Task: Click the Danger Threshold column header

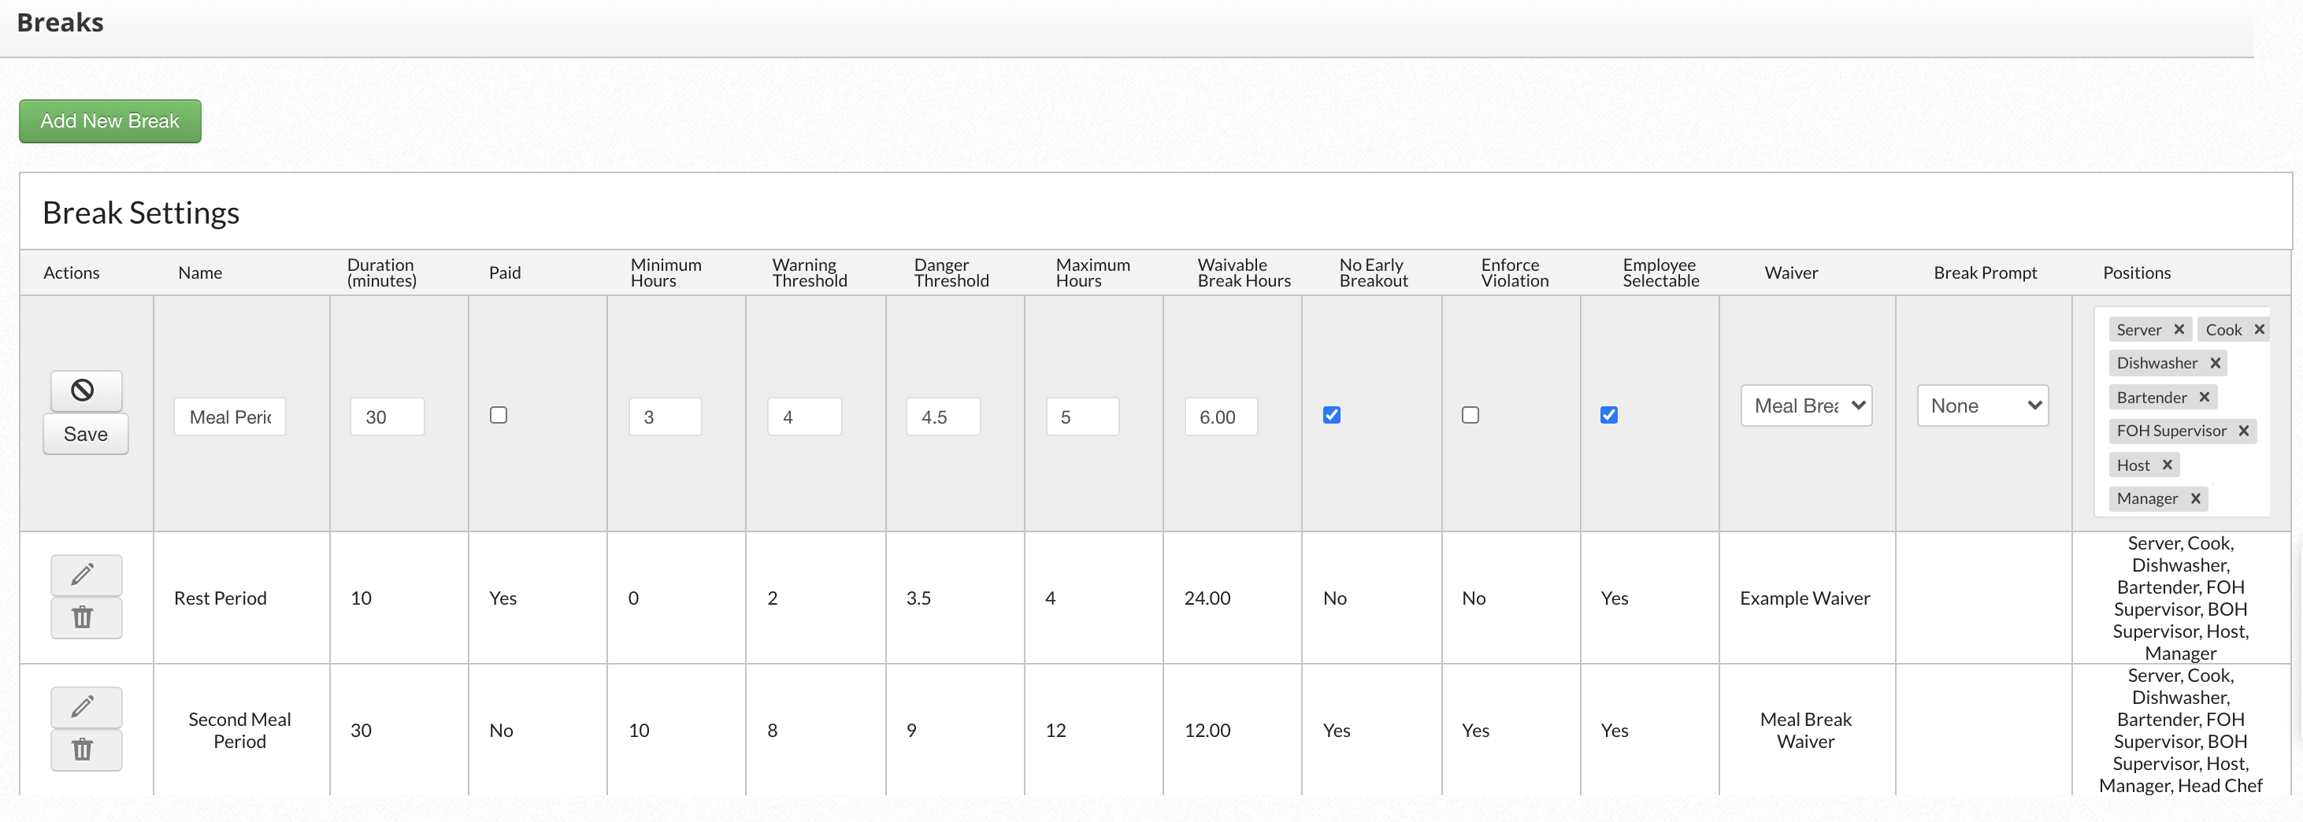Action: pos(951,272)
